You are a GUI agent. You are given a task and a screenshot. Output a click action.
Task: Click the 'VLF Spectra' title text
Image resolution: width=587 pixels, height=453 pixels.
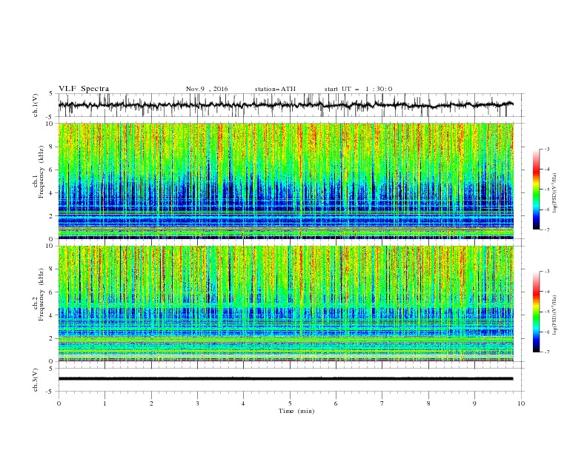pos(84,89)
